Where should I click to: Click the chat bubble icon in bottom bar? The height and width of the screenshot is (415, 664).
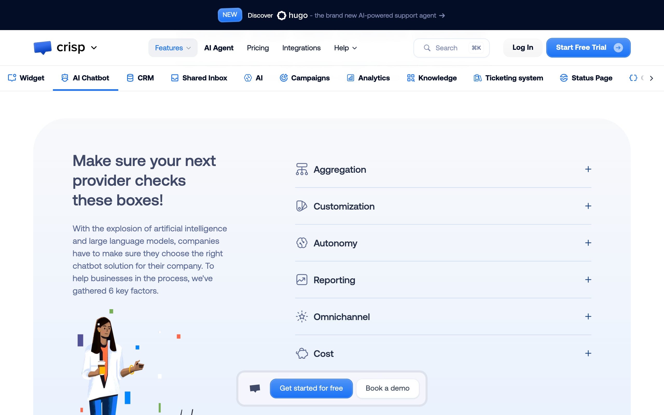click(255, 388)
